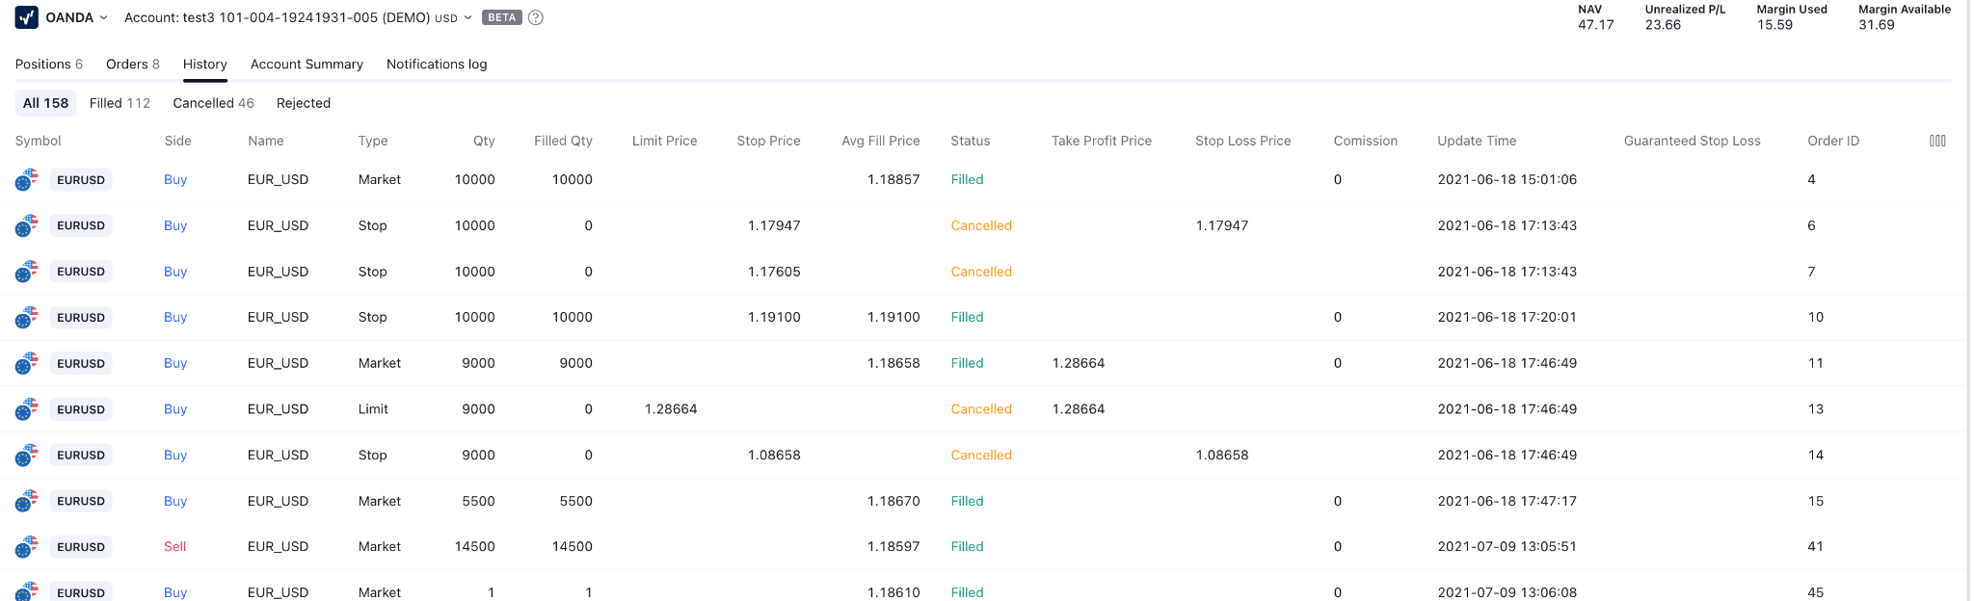Open the Account Summary tab
Screen dimensions: 1974x601
[x=307, y=65]
